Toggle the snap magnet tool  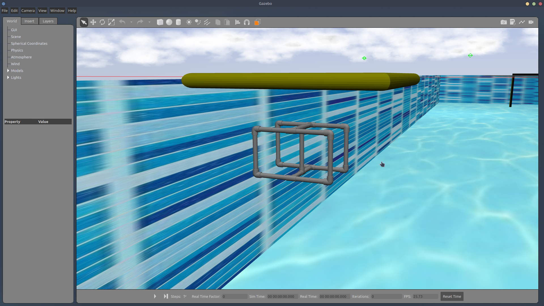(247, 22)
